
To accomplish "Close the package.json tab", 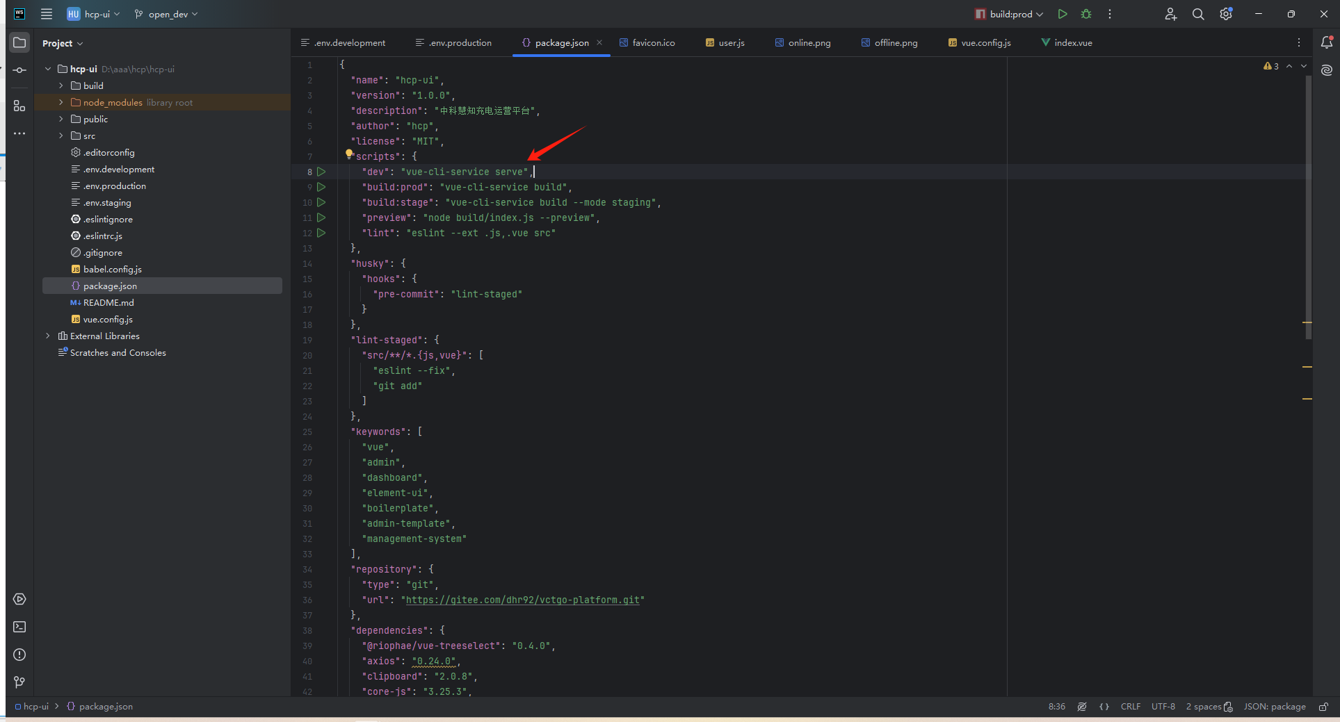I will pos(599,42).
